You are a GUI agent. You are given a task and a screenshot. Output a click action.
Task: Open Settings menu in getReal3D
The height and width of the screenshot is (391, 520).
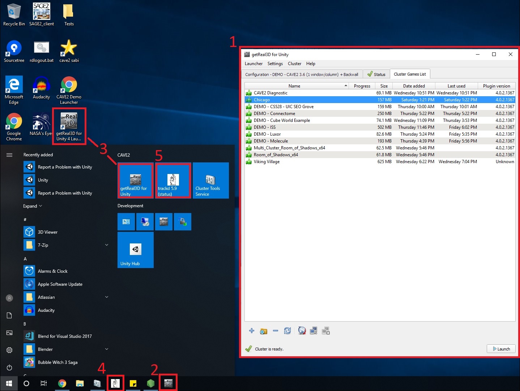275,64
